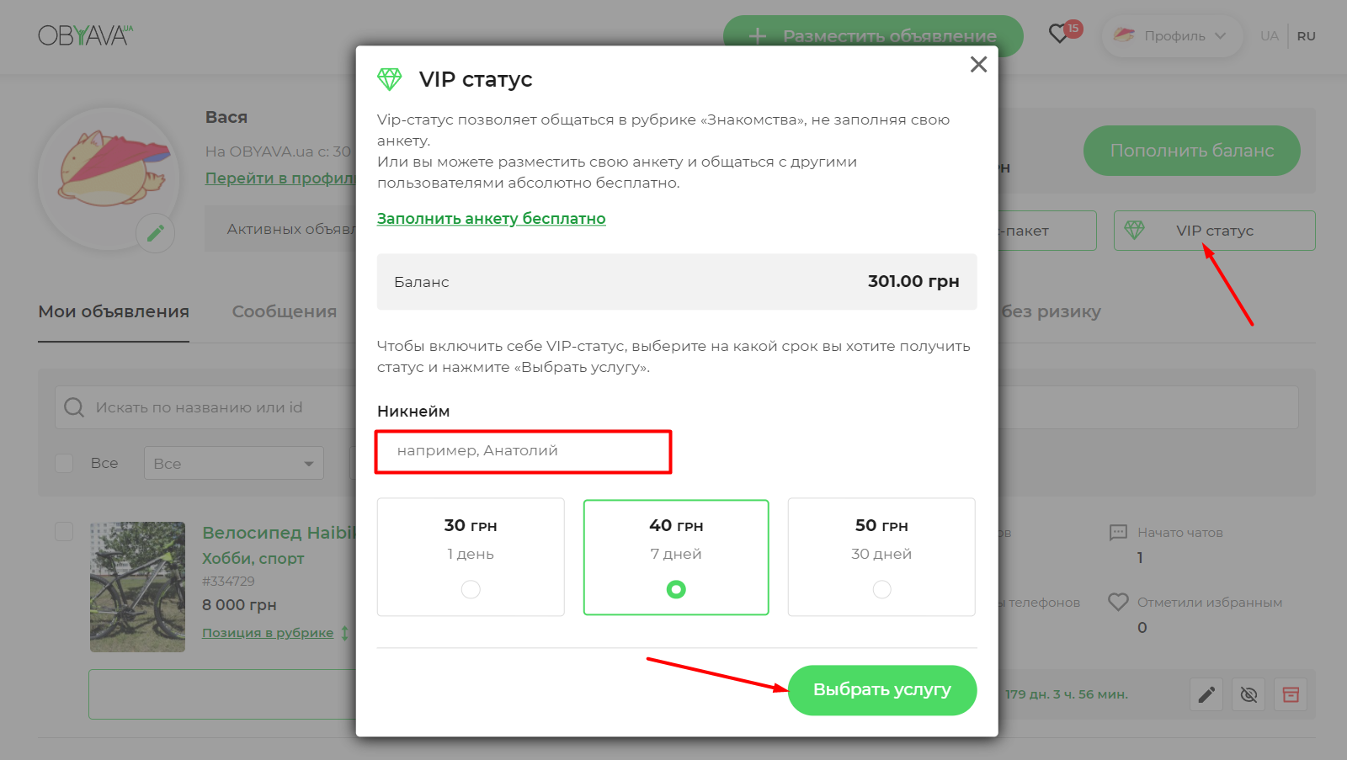This screenshot has width=1347, height=760.
Task: Click the Никнейм input field
Action: 523,451
